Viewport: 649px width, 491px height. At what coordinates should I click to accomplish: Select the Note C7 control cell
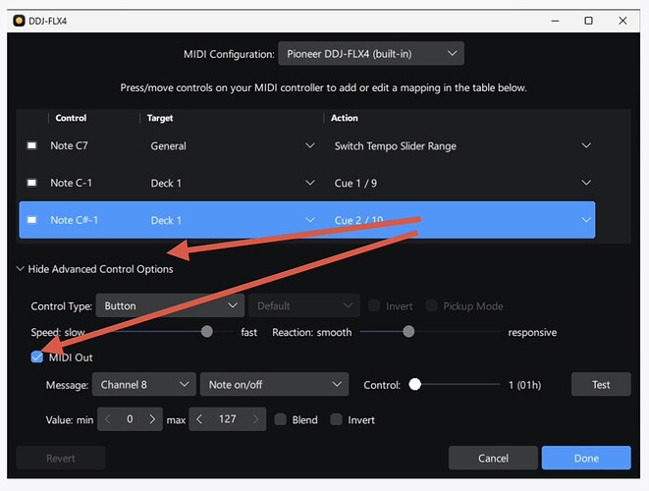point(69,145)
